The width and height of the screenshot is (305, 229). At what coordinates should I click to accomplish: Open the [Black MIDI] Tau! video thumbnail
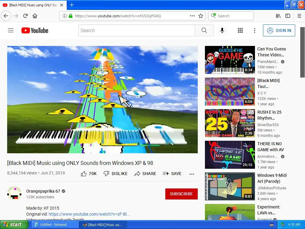tap(230, 92)
